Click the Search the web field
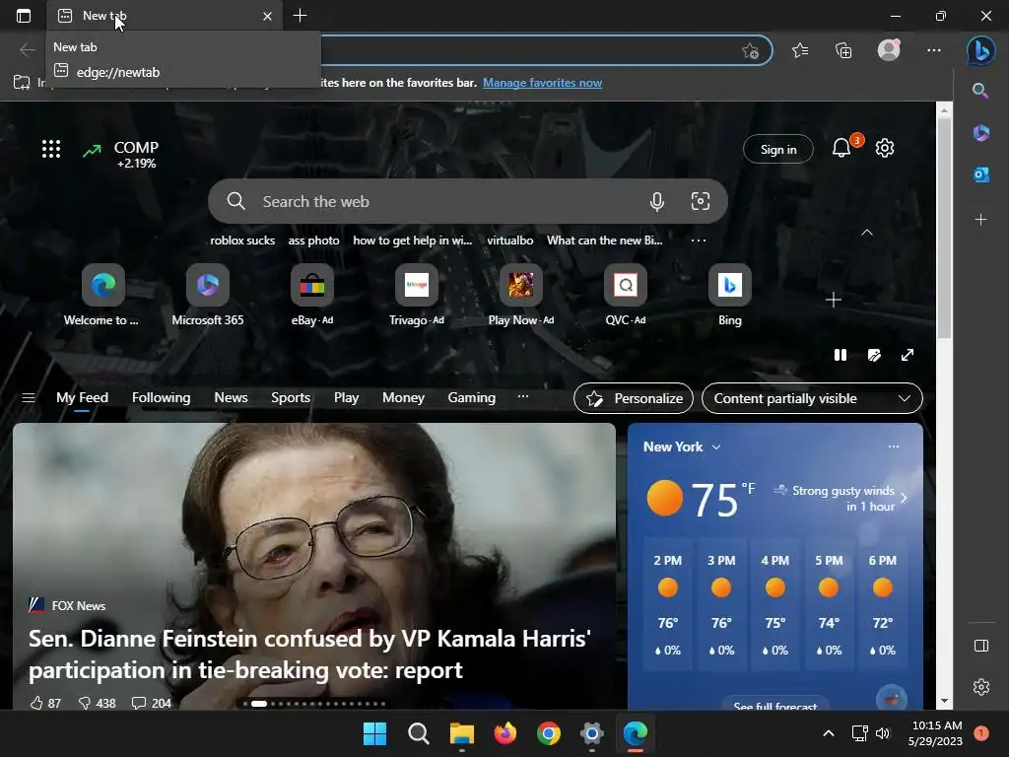This screenshot has width=1009, height=757. (x=468, y=201)
